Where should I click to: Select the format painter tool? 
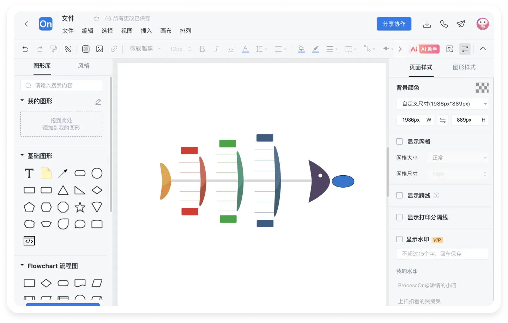[x=54, y=49]
